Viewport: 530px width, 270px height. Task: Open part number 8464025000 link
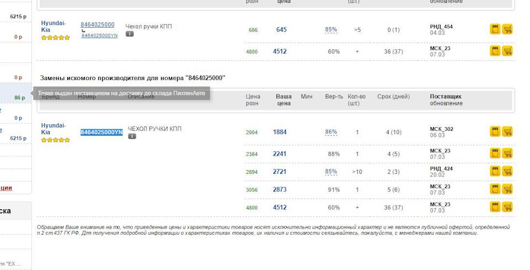(97, 25)
